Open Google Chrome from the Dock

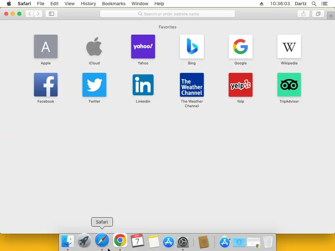coord(120,240)
